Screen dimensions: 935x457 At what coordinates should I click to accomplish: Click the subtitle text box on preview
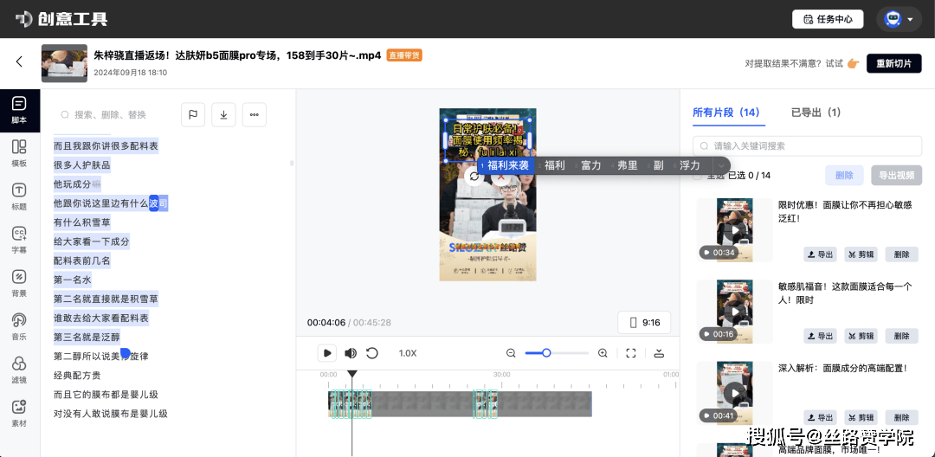tap(487, 140)
